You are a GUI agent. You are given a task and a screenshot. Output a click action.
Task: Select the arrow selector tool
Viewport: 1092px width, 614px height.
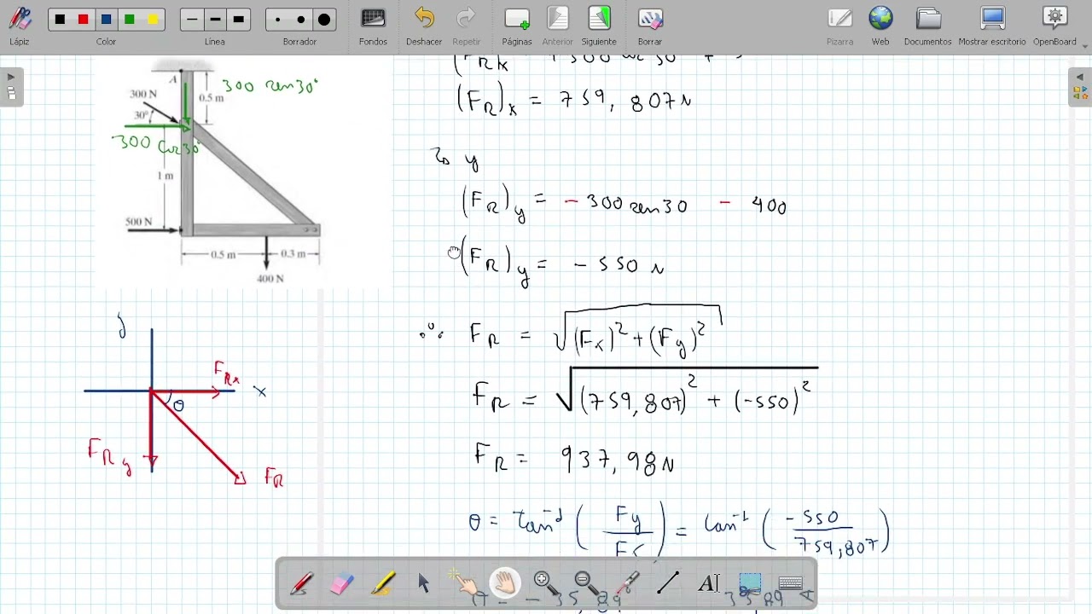424,583
